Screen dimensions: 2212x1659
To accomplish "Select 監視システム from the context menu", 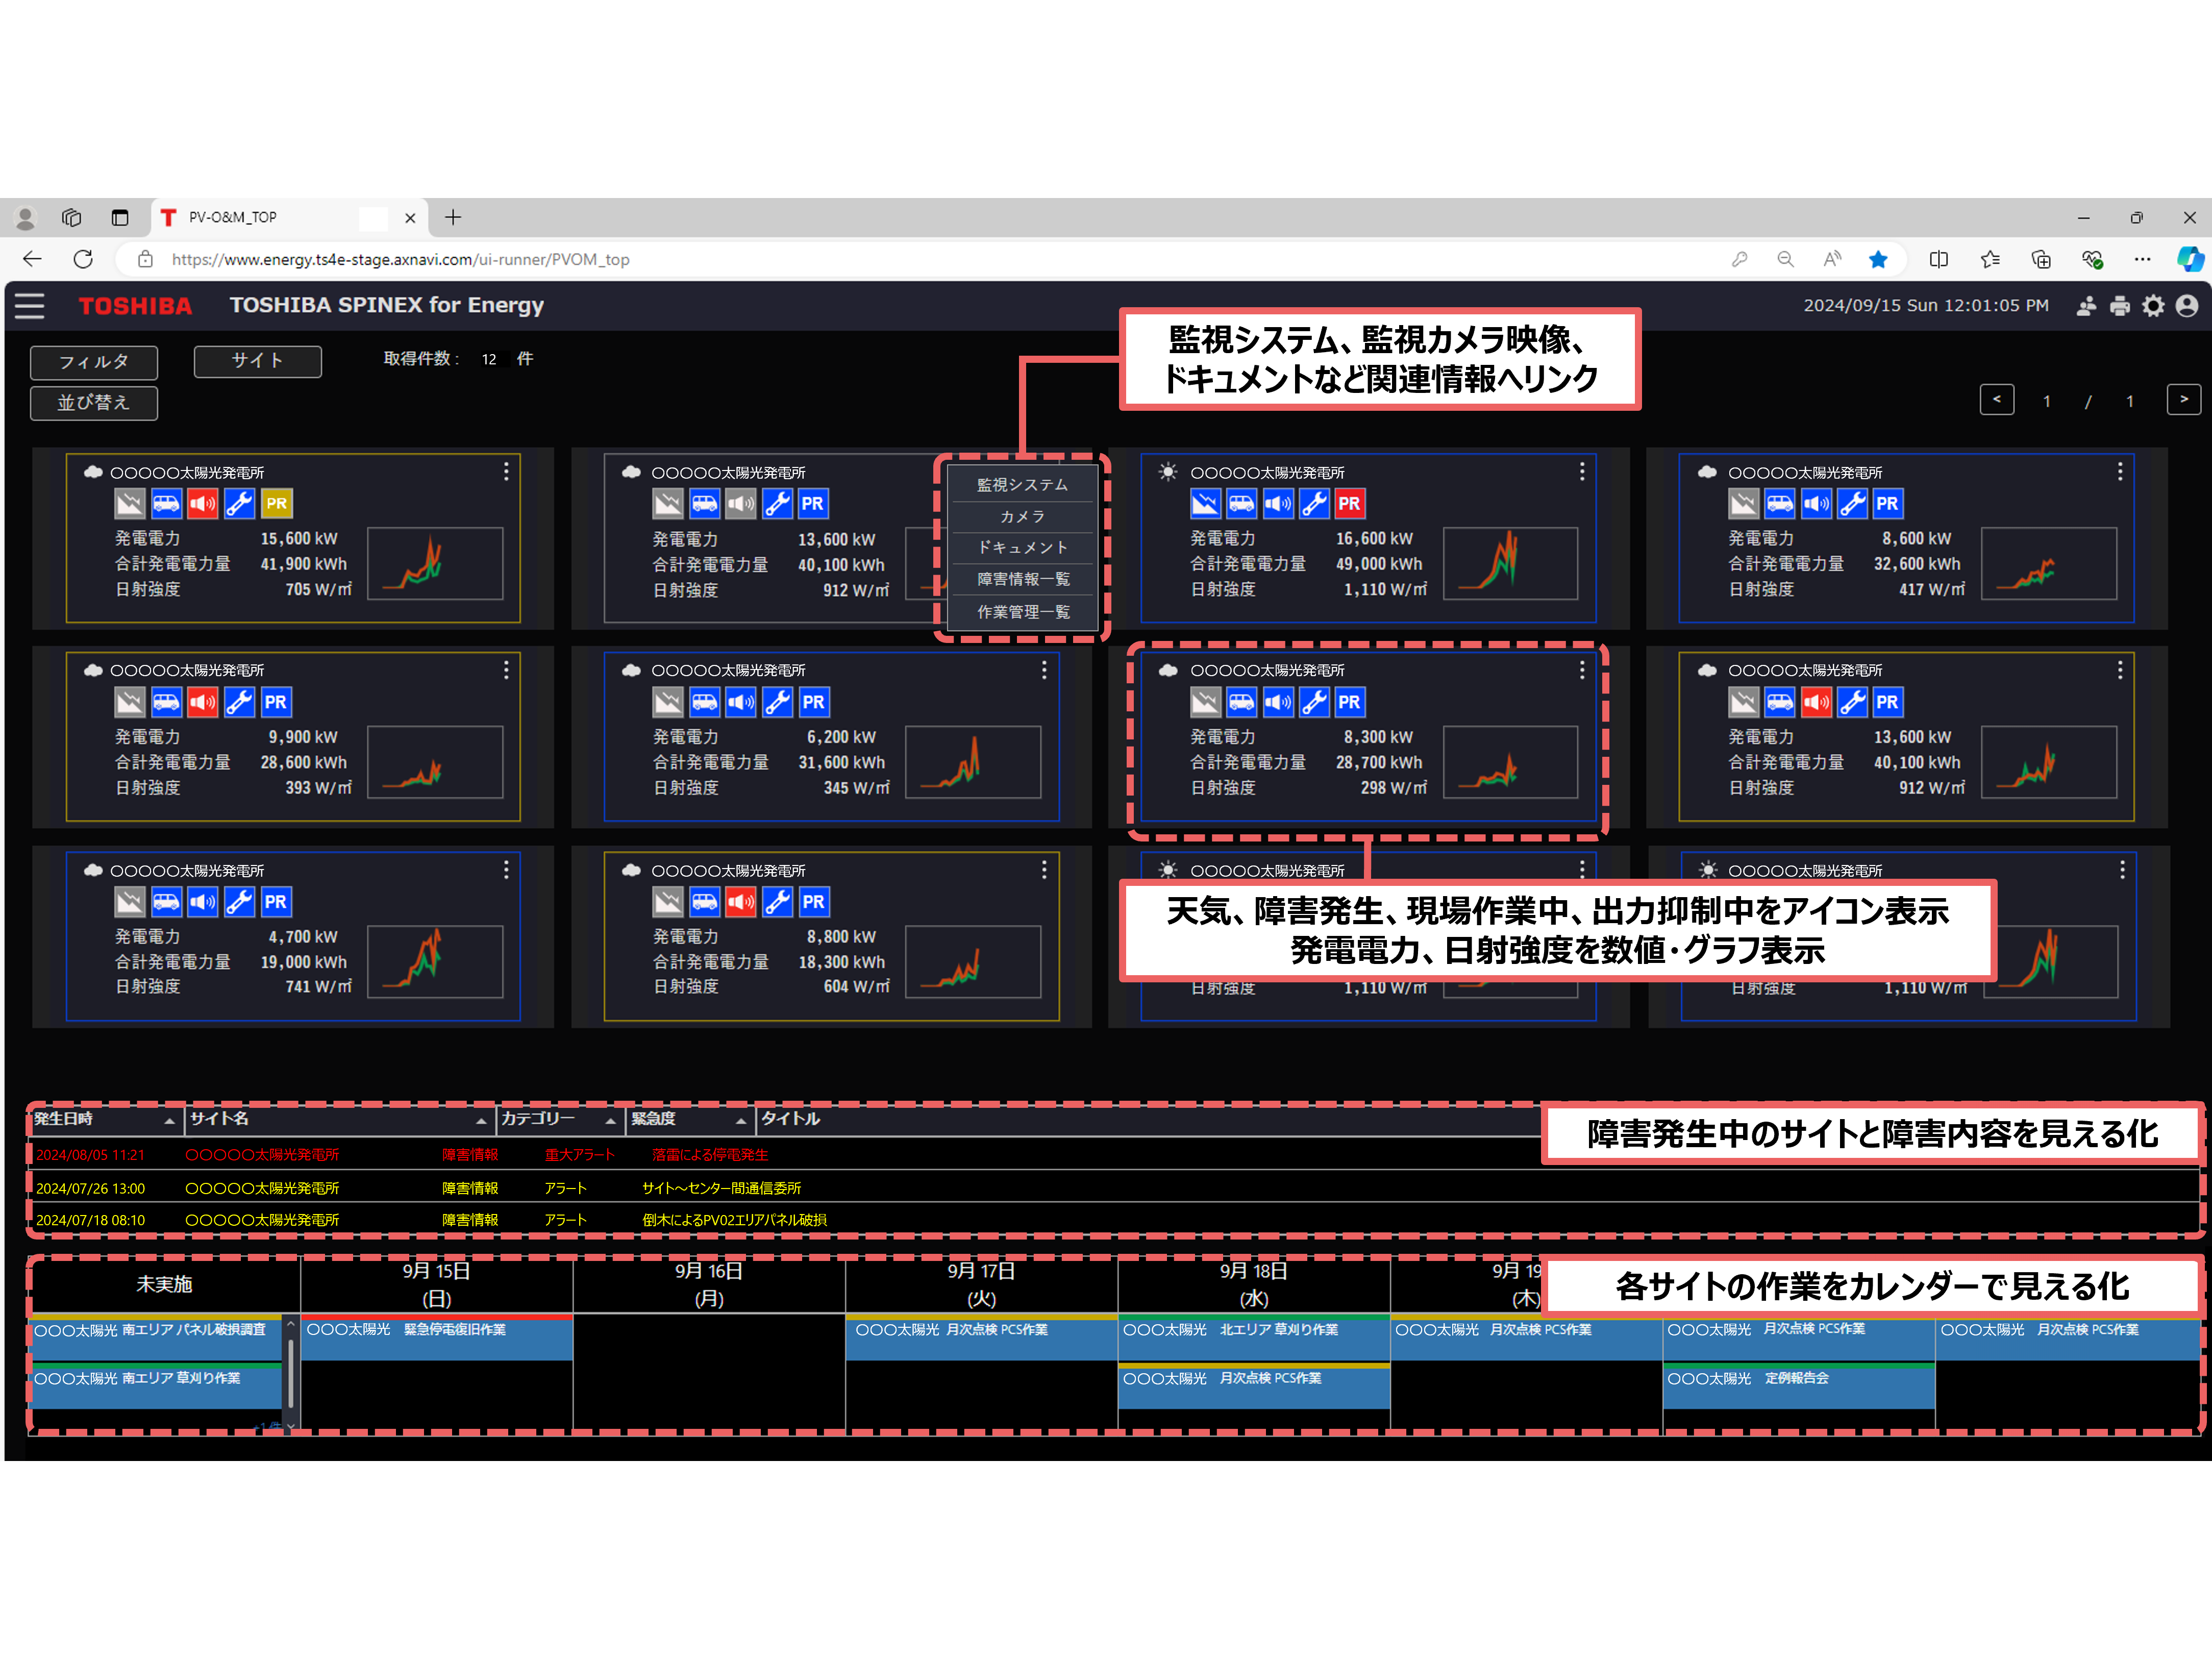I will pyautogui.click(x=1022, y=485).
